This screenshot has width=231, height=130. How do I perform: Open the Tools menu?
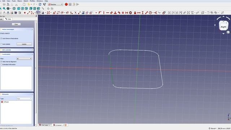pos(14,1)
